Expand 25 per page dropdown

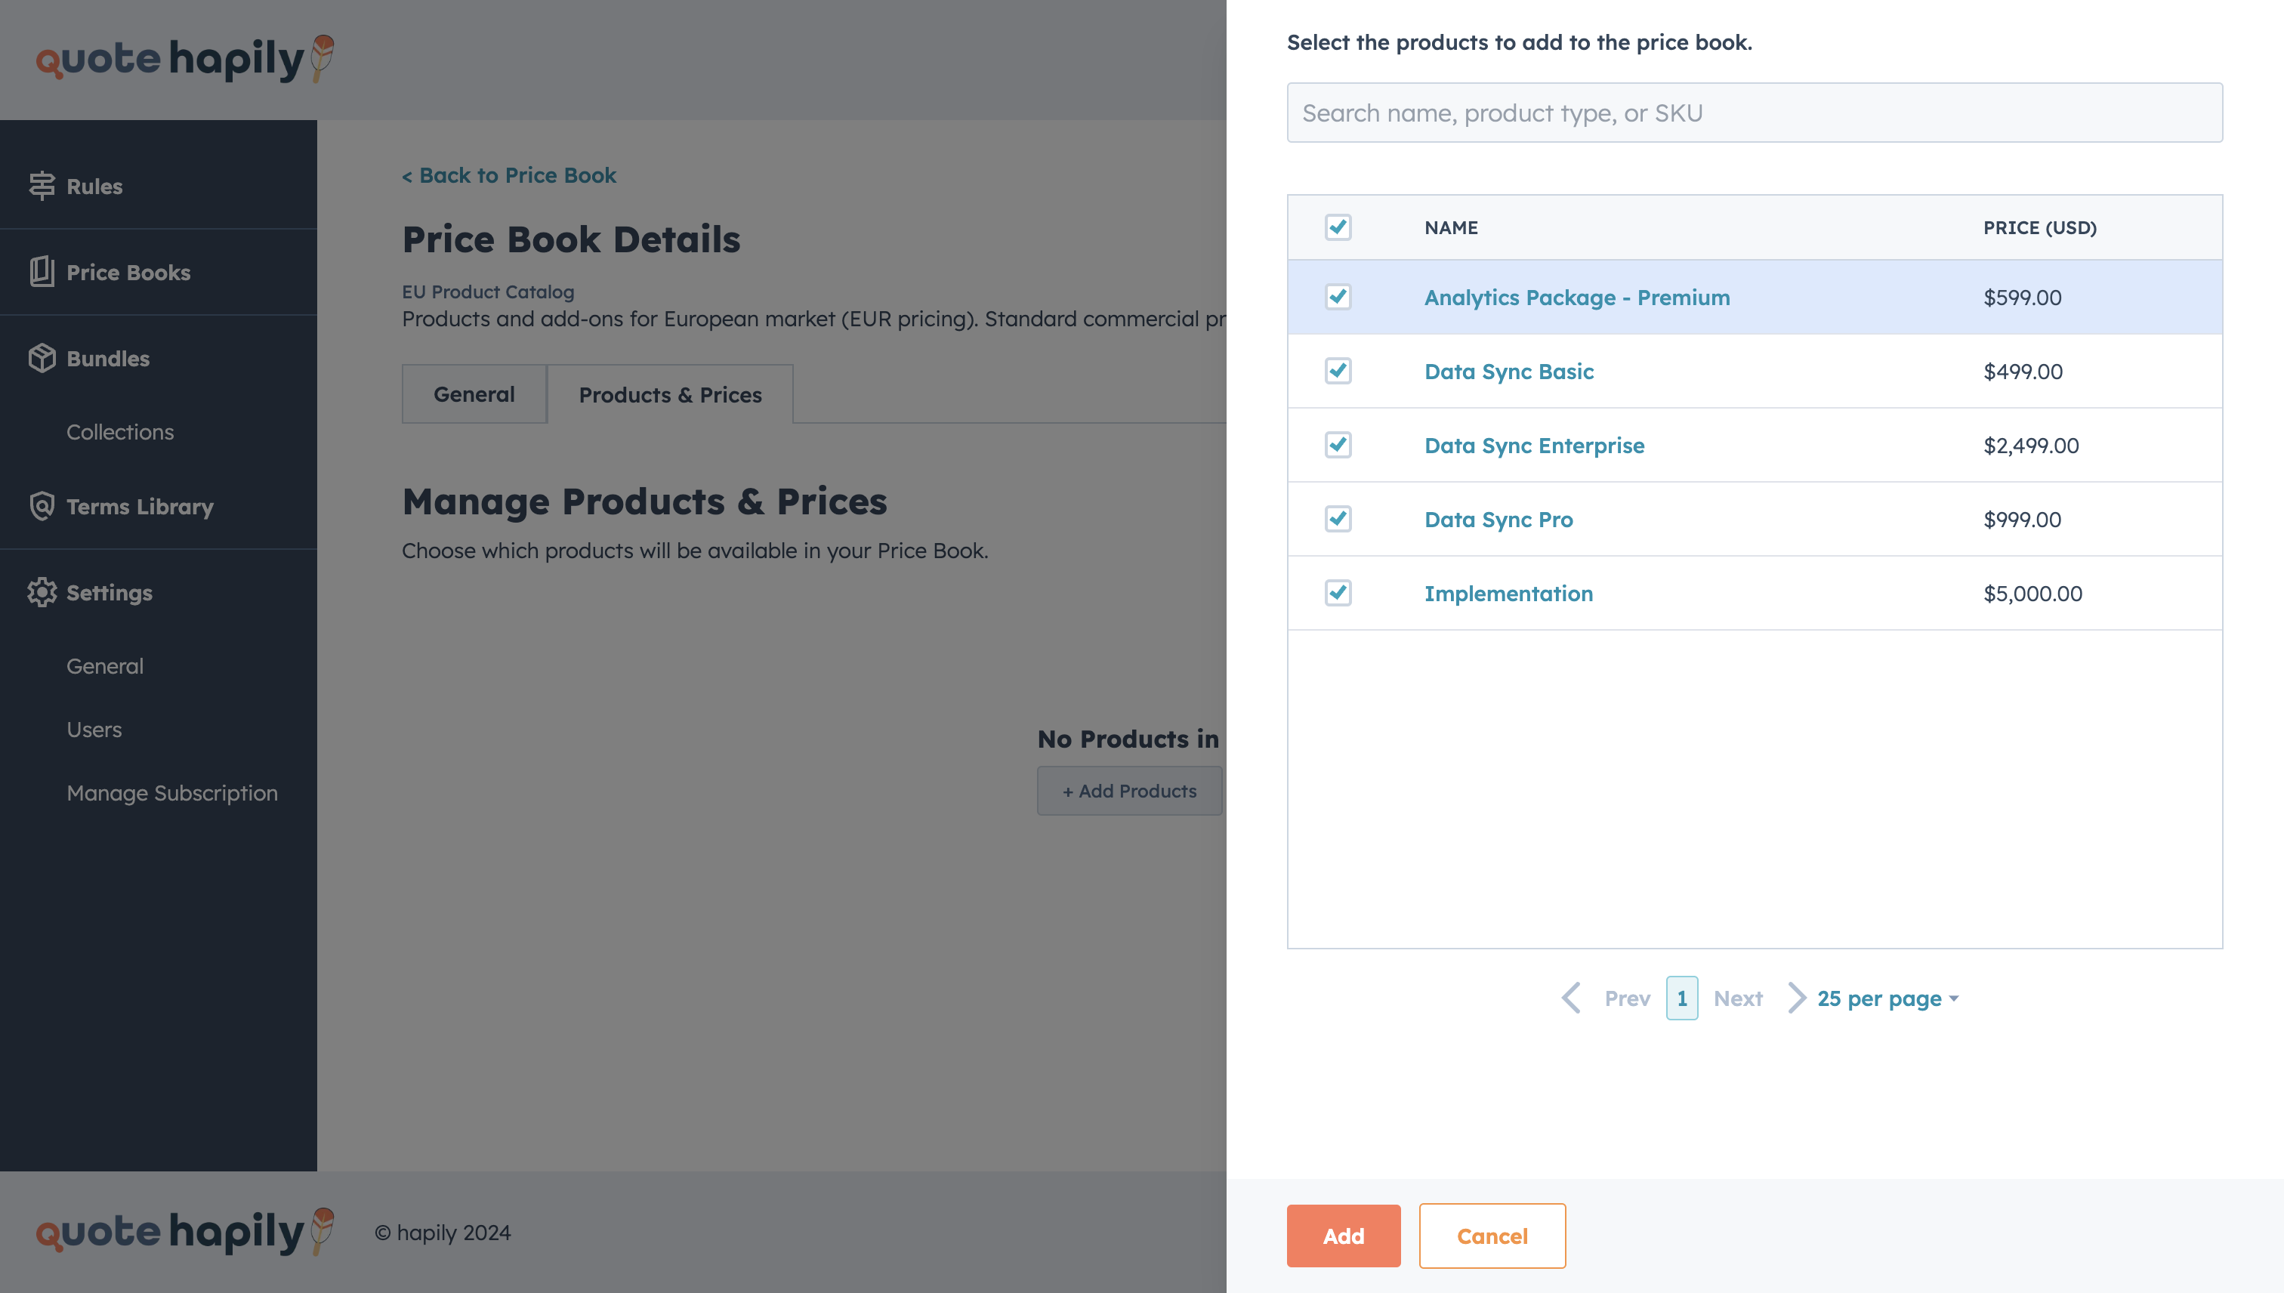(1889, 998)
